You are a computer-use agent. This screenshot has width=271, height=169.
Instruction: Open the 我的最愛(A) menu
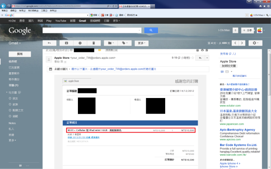pos(33,11)
